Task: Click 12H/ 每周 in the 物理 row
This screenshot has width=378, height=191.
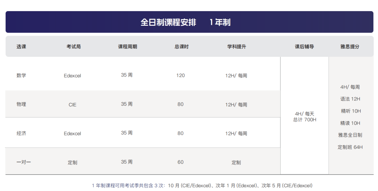Action: click(236, 105)
